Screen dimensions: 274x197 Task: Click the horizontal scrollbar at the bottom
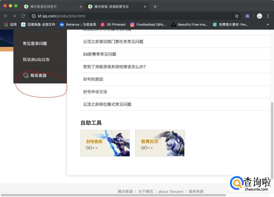point(113,195)
